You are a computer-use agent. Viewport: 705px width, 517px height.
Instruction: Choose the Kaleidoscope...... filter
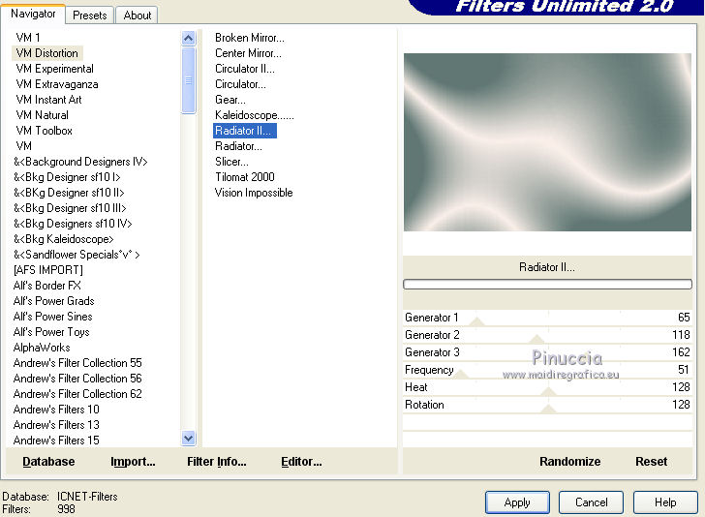pyautogui.click(x=255, y=115)
